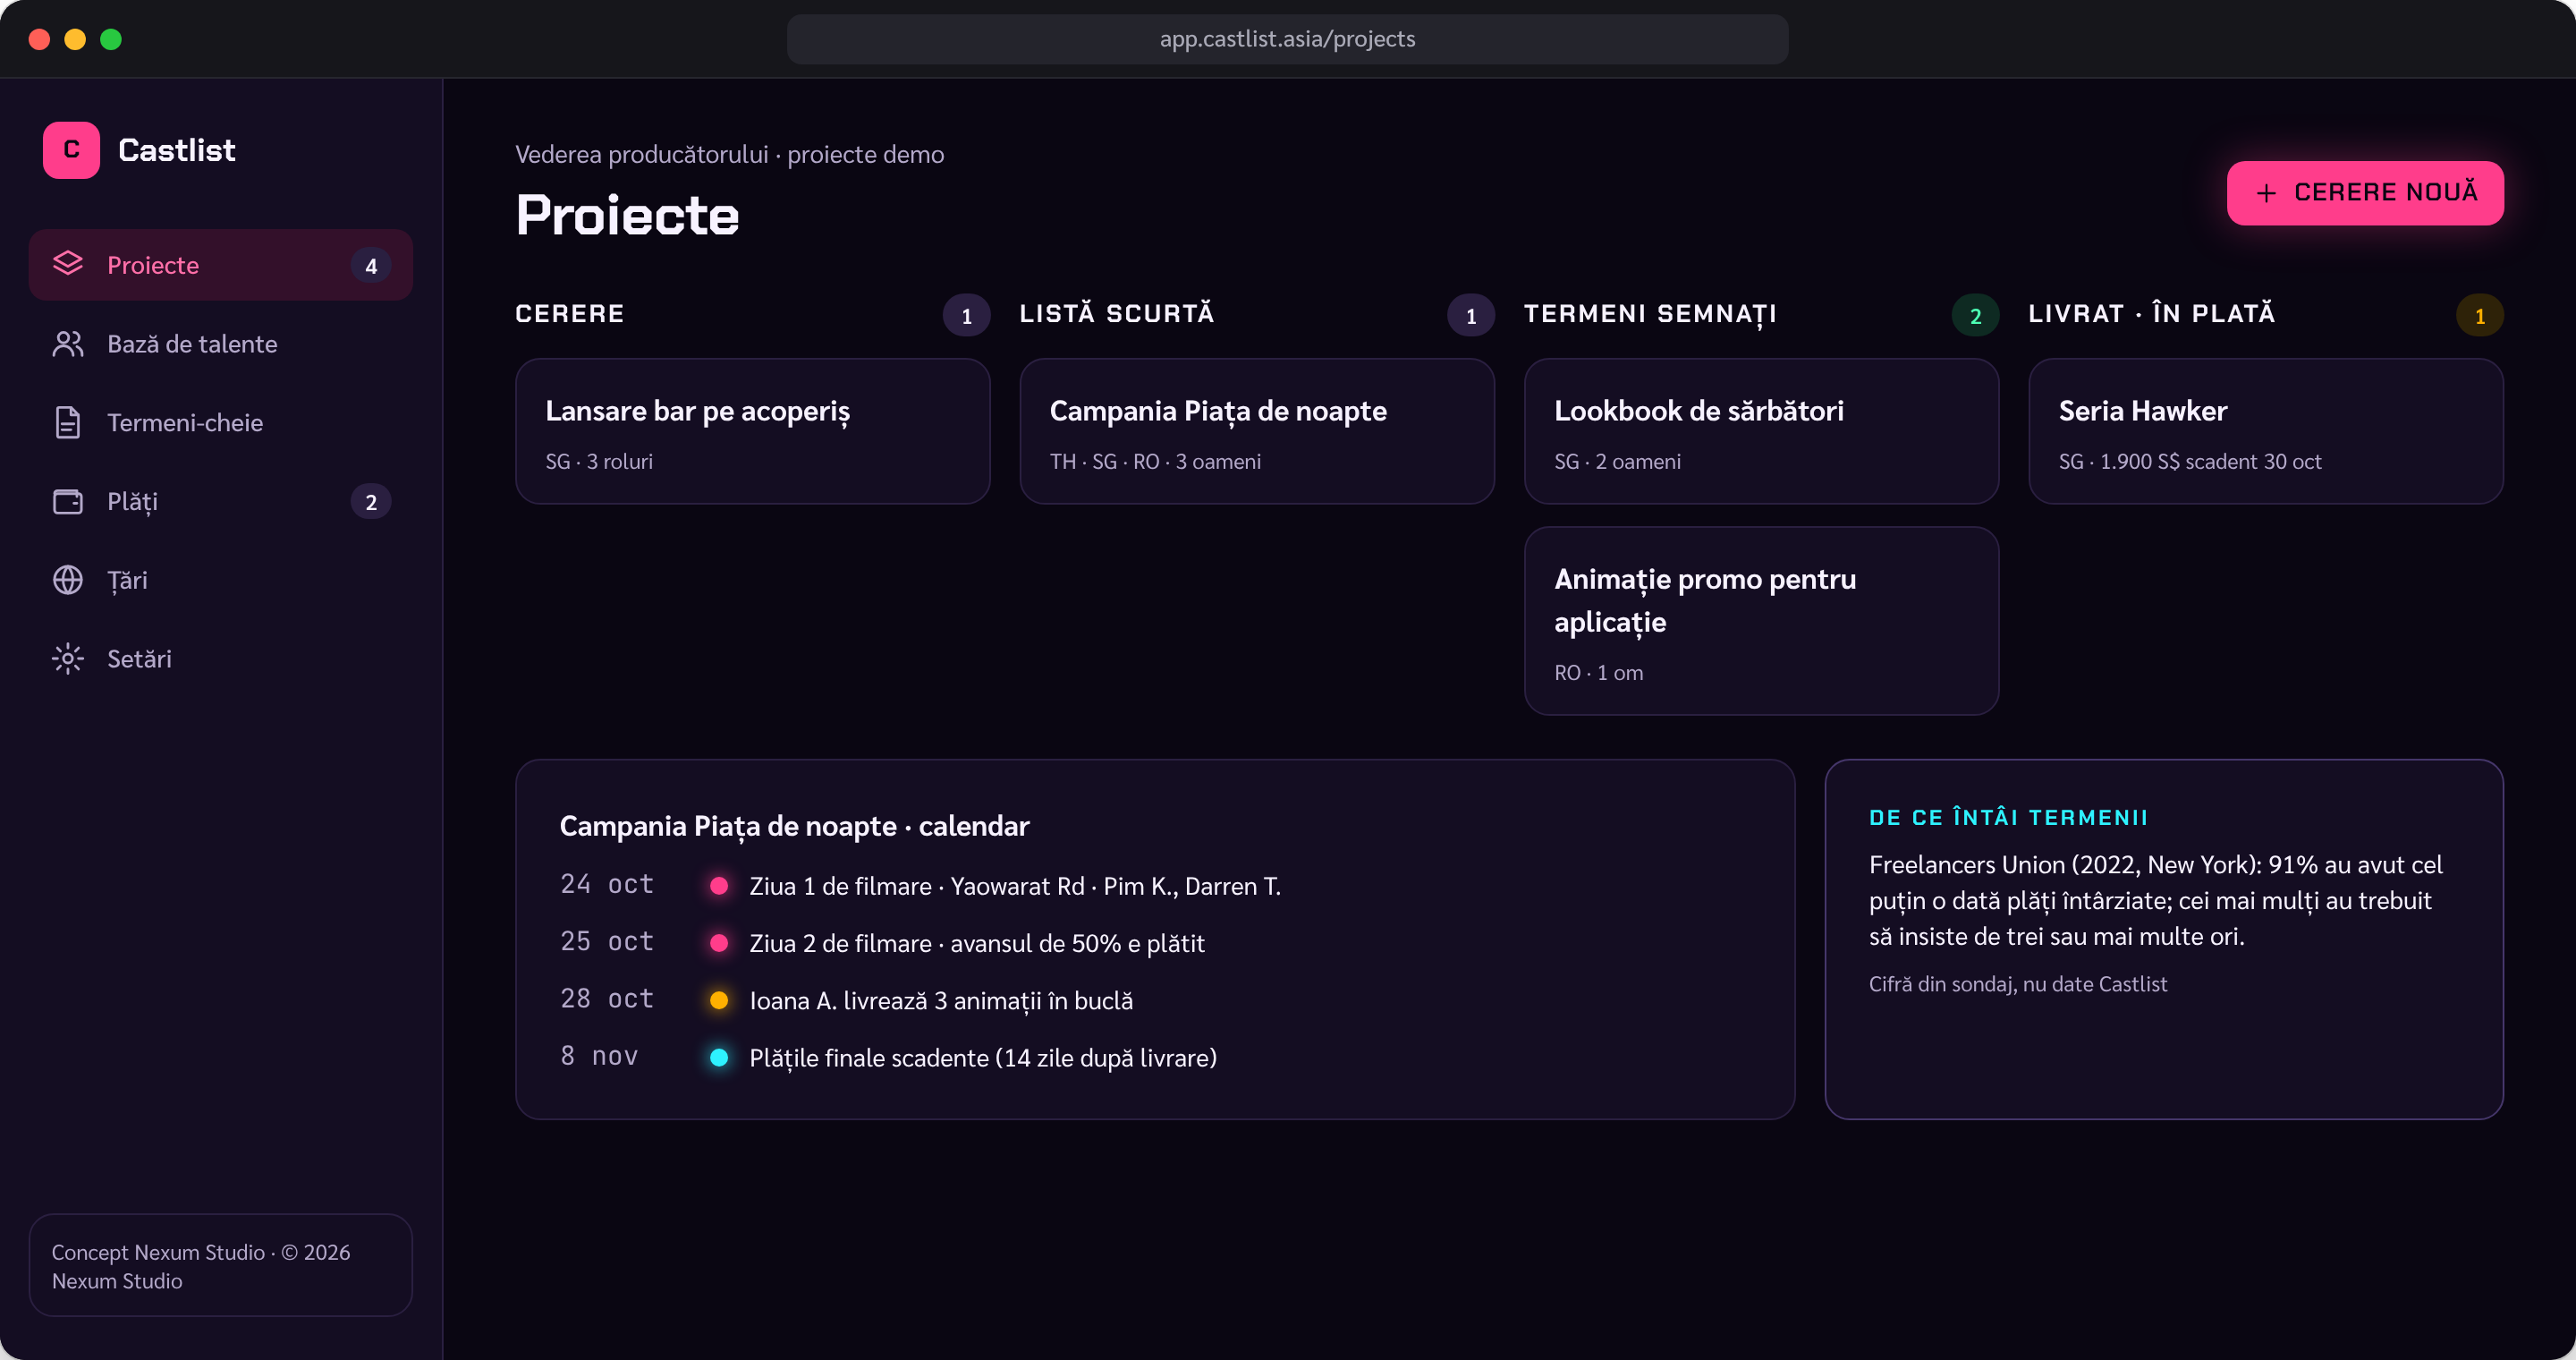This screenshot has height=1360, width=2576.
Task: Click the Proiecte badge showing 4
Action: [371, 265]
